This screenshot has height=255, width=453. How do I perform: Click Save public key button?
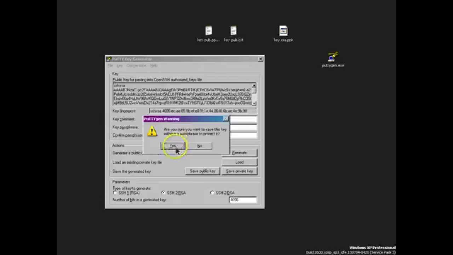(202, 171)
